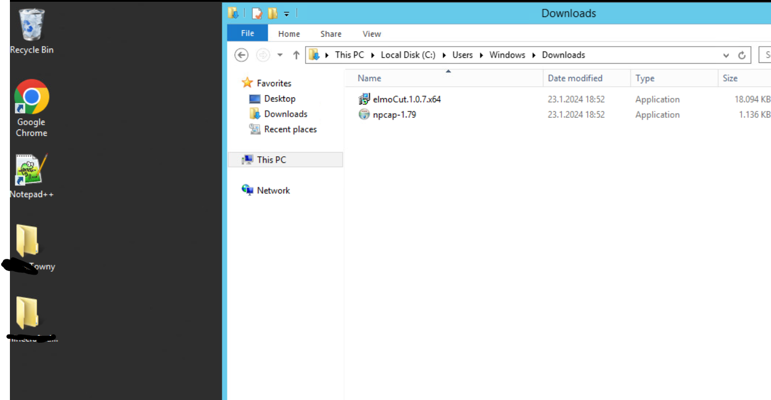Click the This PC monitor icon
The image size is (771, 400).
click(247, 159)
